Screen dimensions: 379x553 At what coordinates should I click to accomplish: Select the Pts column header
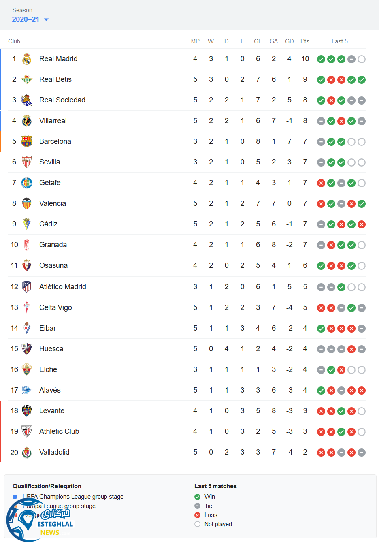tap(305, 41)
